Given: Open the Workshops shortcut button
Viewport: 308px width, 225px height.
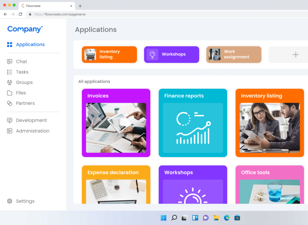Looking at the screenshot, I should [171, 54].
